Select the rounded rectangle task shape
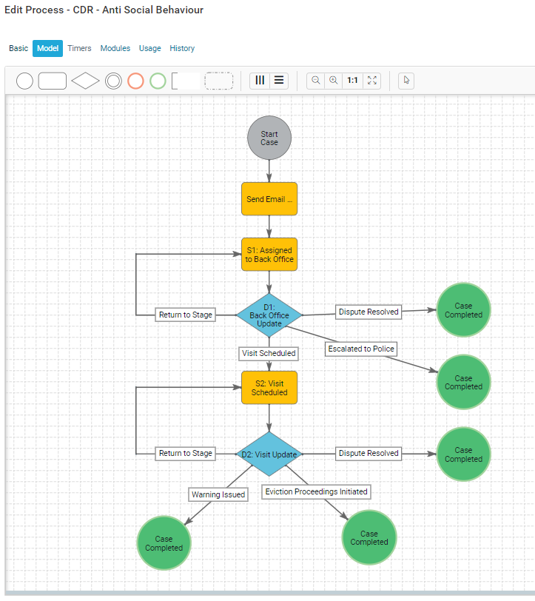535x601 pixels. (x=53, y=81)
